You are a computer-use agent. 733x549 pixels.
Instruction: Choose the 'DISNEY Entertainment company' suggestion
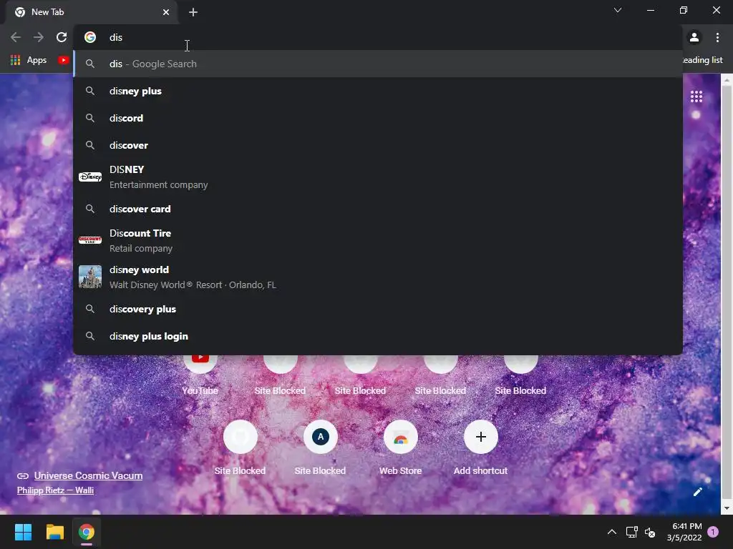click(x=378, y=177)
